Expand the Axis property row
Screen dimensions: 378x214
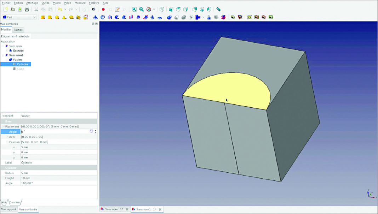click(x=7, y=137)
